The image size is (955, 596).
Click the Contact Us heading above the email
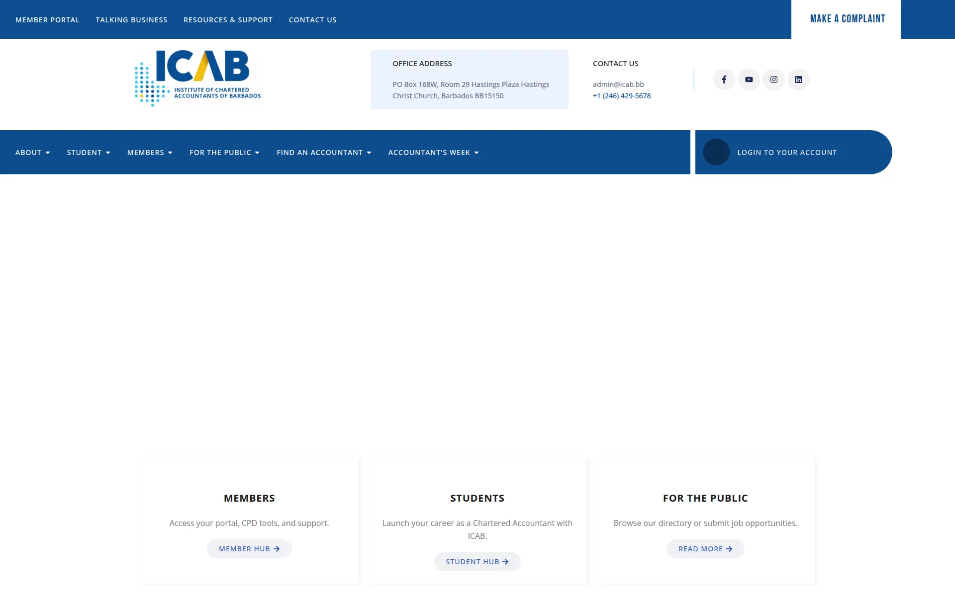[616, 64]
